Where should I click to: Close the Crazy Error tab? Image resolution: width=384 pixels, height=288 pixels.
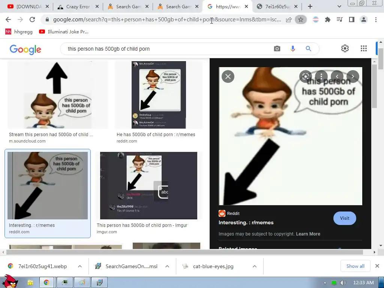pos(97,7)
